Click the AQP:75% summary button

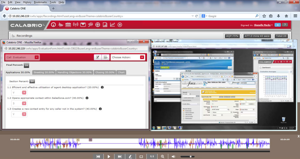(x=232, y=36)
